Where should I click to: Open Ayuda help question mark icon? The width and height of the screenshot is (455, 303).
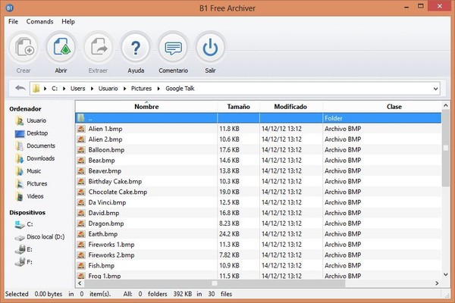click(x=136, y=48)
